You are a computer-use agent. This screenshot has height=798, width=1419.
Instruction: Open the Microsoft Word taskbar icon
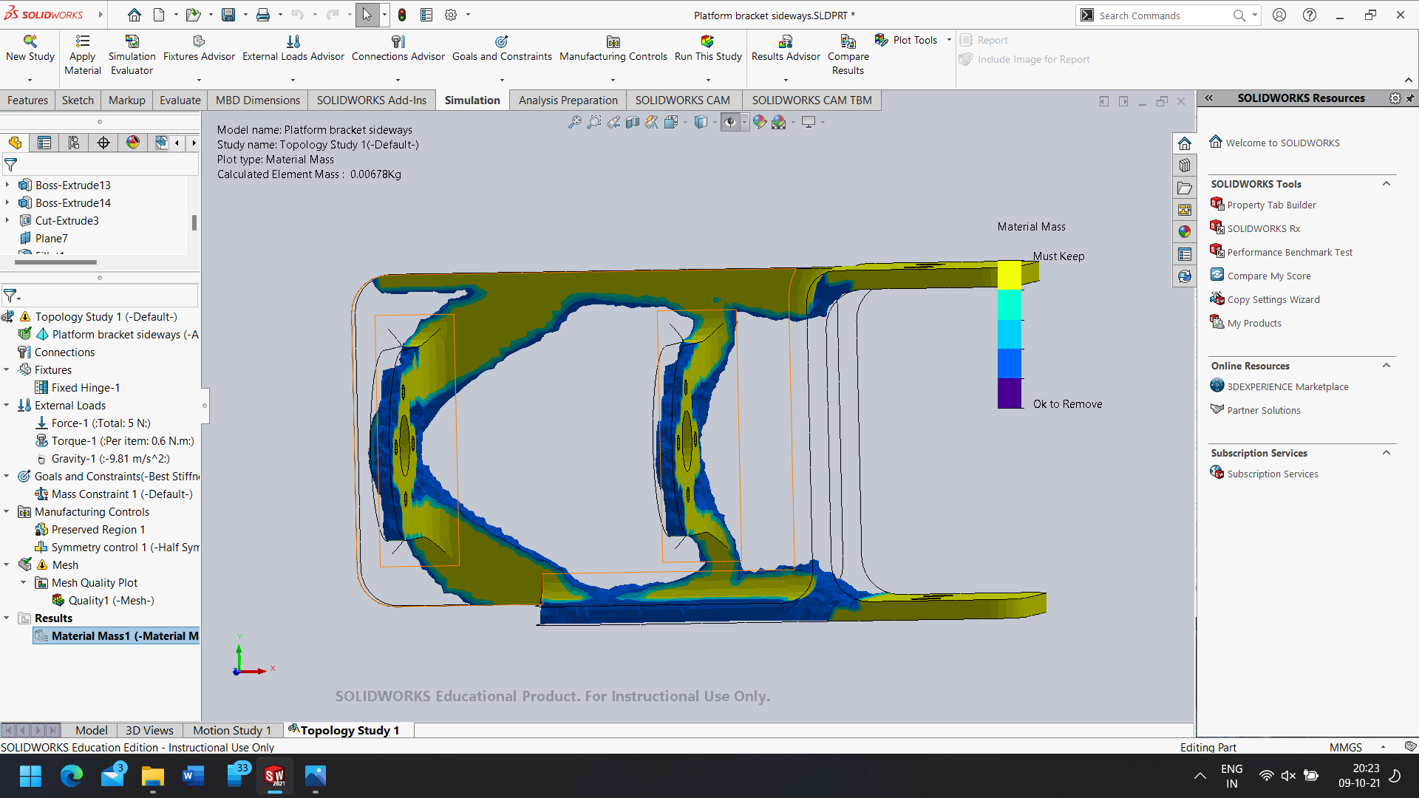click(193, 776)
